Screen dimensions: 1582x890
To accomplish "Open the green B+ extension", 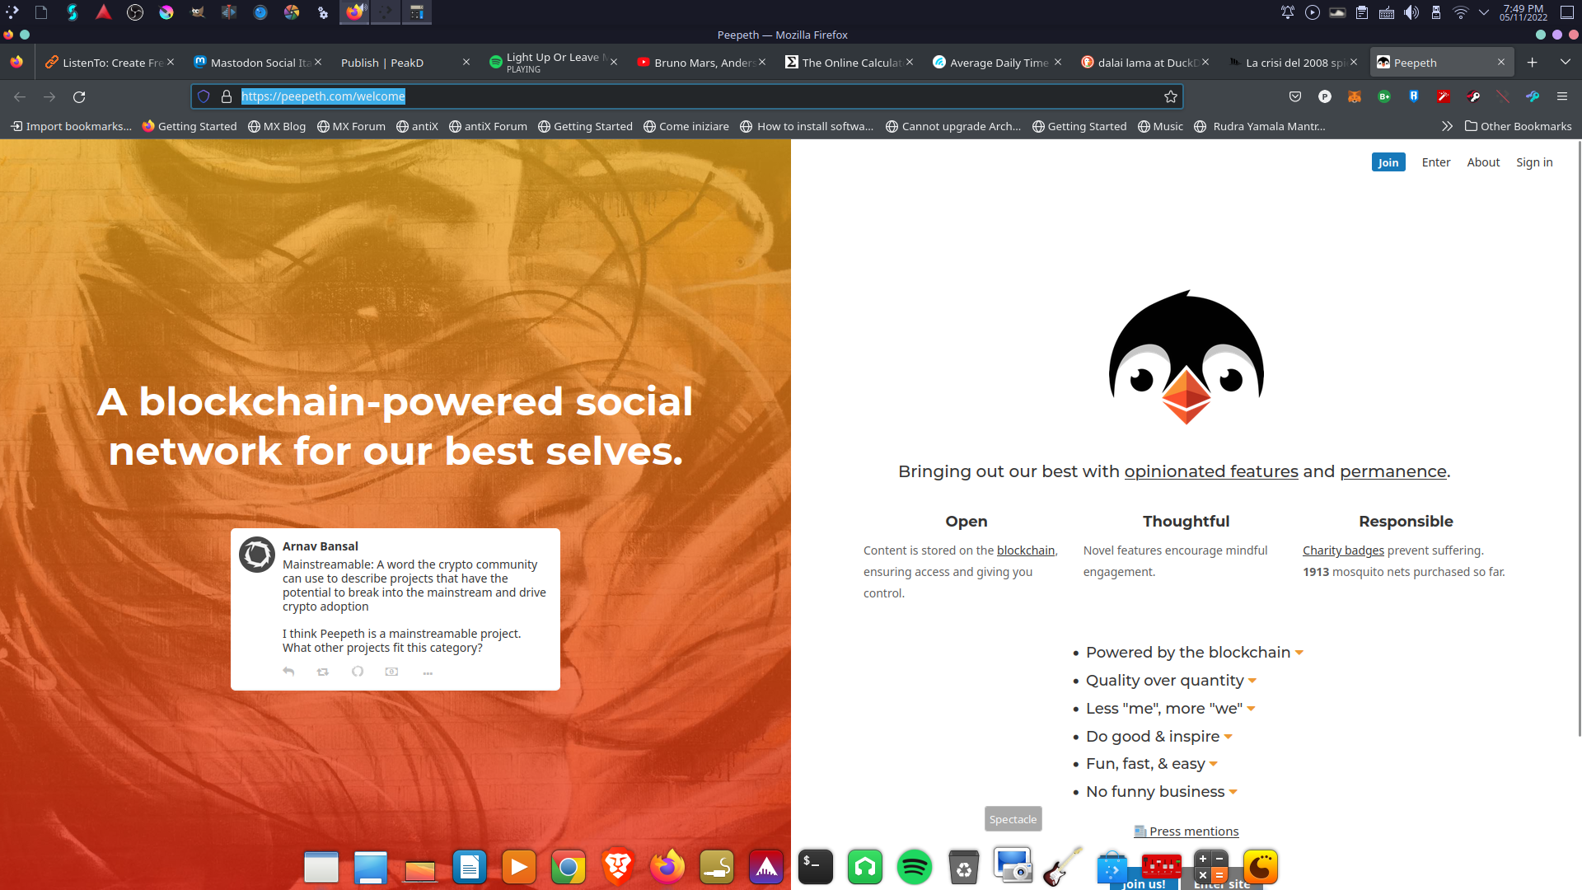I will pyautogui.click(x=1384, y=97).
